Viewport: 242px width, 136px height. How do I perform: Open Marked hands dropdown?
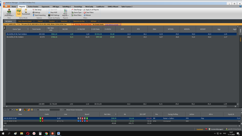click(61, 110)
